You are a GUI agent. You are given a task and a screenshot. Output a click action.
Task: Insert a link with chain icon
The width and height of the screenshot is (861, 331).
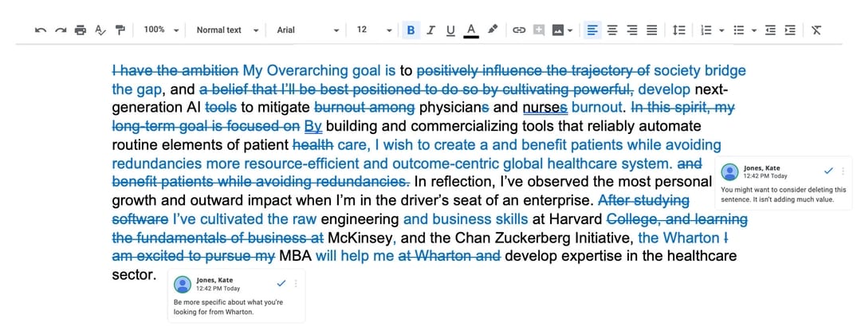click(x=518, y=30)
